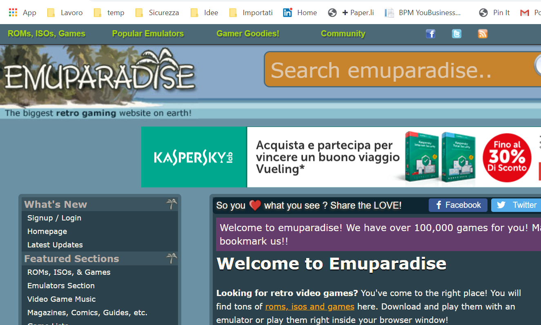Screen dimensions: 541x325
Task: Open the RSS feed icon
Action: [x=483, y=34]
